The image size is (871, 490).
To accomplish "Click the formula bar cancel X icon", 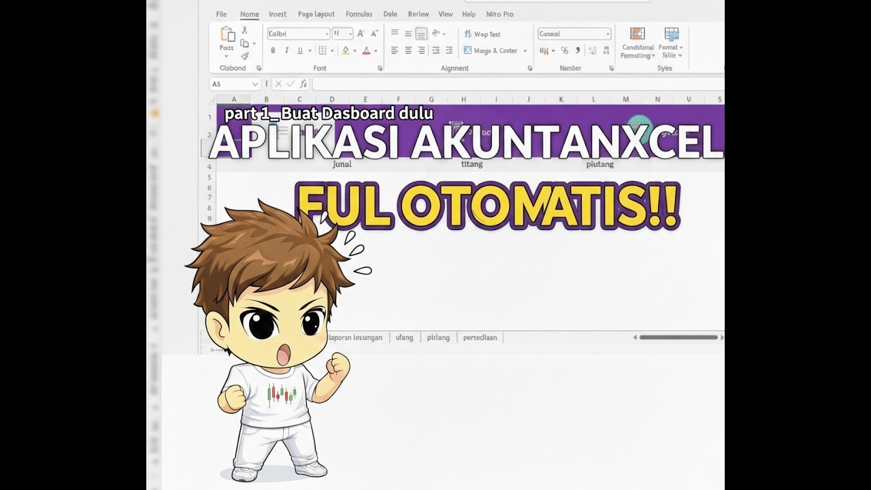I will [x=278, y=84].
